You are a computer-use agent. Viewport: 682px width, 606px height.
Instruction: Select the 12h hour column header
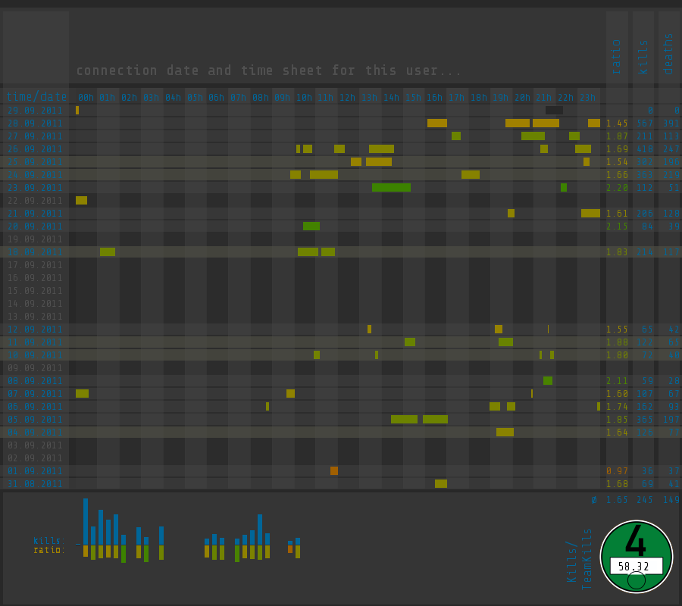(347, 98)
